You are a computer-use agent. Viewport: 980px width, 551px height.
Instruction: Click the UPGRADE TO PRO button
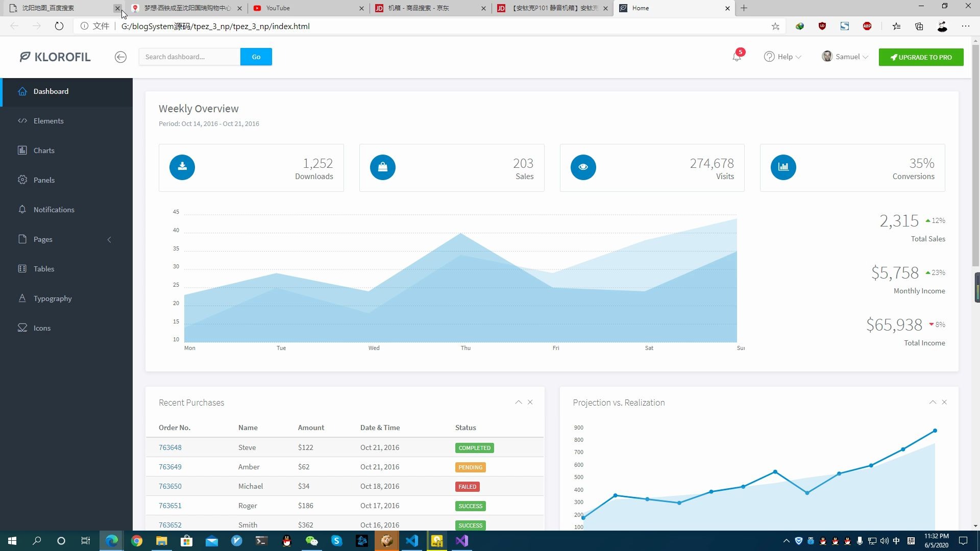(x=921, y=57)
